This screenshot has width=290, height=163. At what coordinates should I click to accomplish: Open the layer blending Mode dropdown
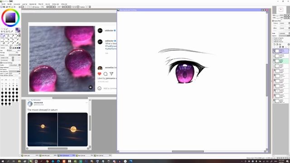tap(285, 33)
